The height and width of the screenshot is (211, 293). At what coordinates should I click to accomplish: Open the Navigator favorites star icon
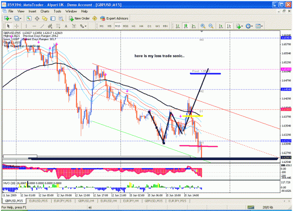tap(45, 18)
